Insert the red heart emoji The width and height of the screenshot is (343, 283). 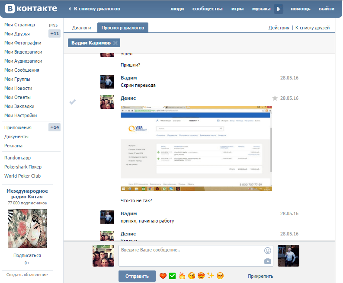(x=163, y=276)
